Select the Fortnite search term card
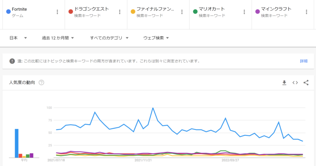The image size is (316, 166). click(x=28, y=12)
